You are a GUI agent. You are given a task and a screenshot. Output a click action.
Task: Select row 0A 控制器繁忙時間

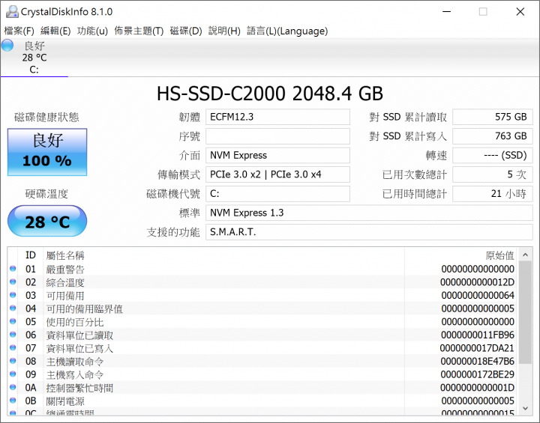(x=262, y=388)
